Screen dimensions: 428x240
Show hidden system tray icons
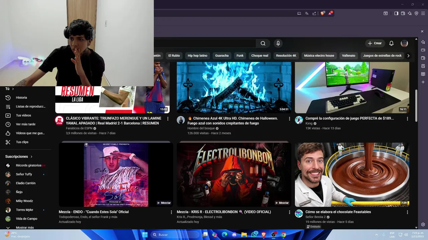(377, 235)
